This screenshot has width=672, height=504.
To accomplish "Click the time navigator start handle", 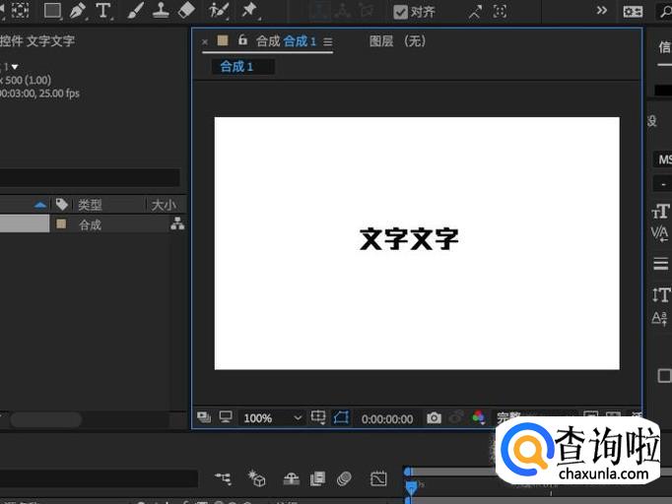I will click(x=408, y=472).
